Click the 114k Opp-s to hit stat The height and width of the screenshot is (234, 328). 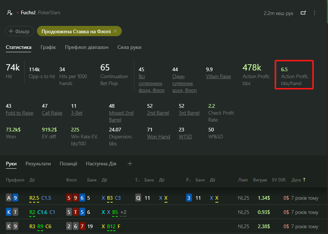click(x=42, y=73)
